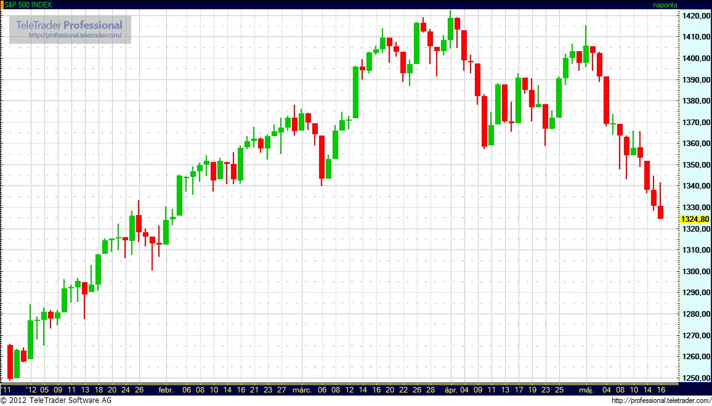Click the 1410,00 price axis label
This screenshot has width=712, height=406.
pyautogui.click(x=695, y=37)
